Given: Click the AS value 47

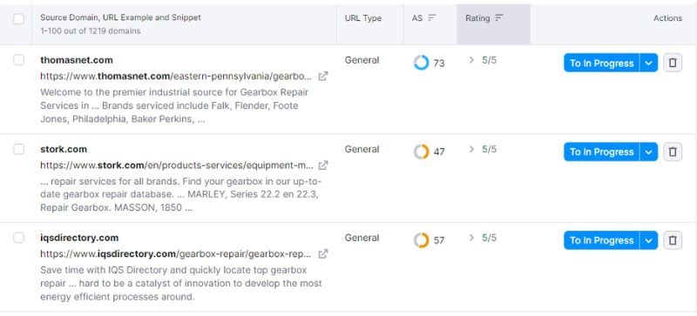Looking at the screenshot, I should (x=439, y=152).
